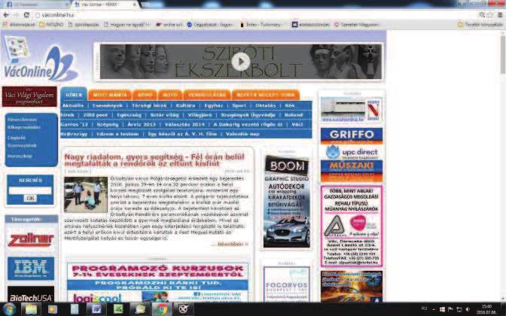Click the volume icon in system tray
The width and height of the screenshot is (506, 316).
(468, 309)
